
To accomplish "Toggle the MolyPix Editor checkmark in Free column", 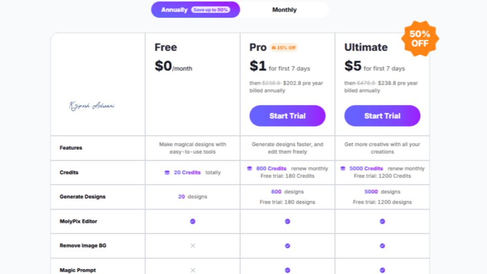I will [x=192, y=221].
